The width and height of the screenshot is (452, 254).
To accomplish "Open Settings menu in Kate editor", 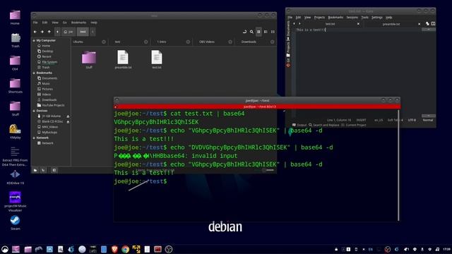I will (376, 18).
